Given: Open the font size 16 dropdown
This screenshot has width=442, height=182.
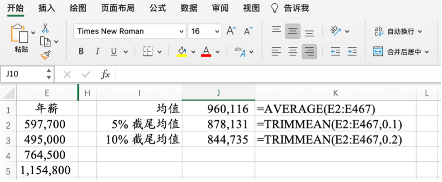Looking at the screenshot, I should [218, 31].
